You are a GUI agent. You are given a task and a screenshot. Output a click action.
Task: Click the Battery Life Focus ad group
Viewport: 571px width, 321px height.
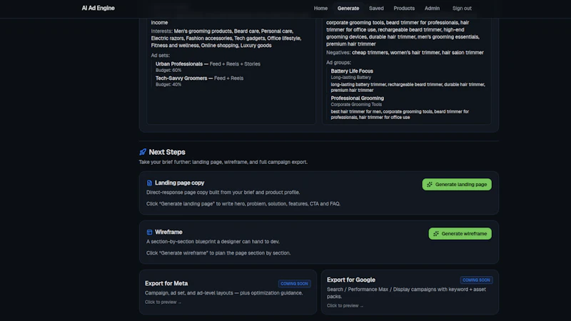(352, 71)
